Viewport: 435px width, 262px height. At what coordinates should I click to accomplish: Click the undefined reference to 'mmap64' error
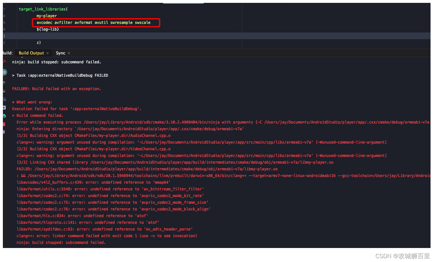(94, 182)
